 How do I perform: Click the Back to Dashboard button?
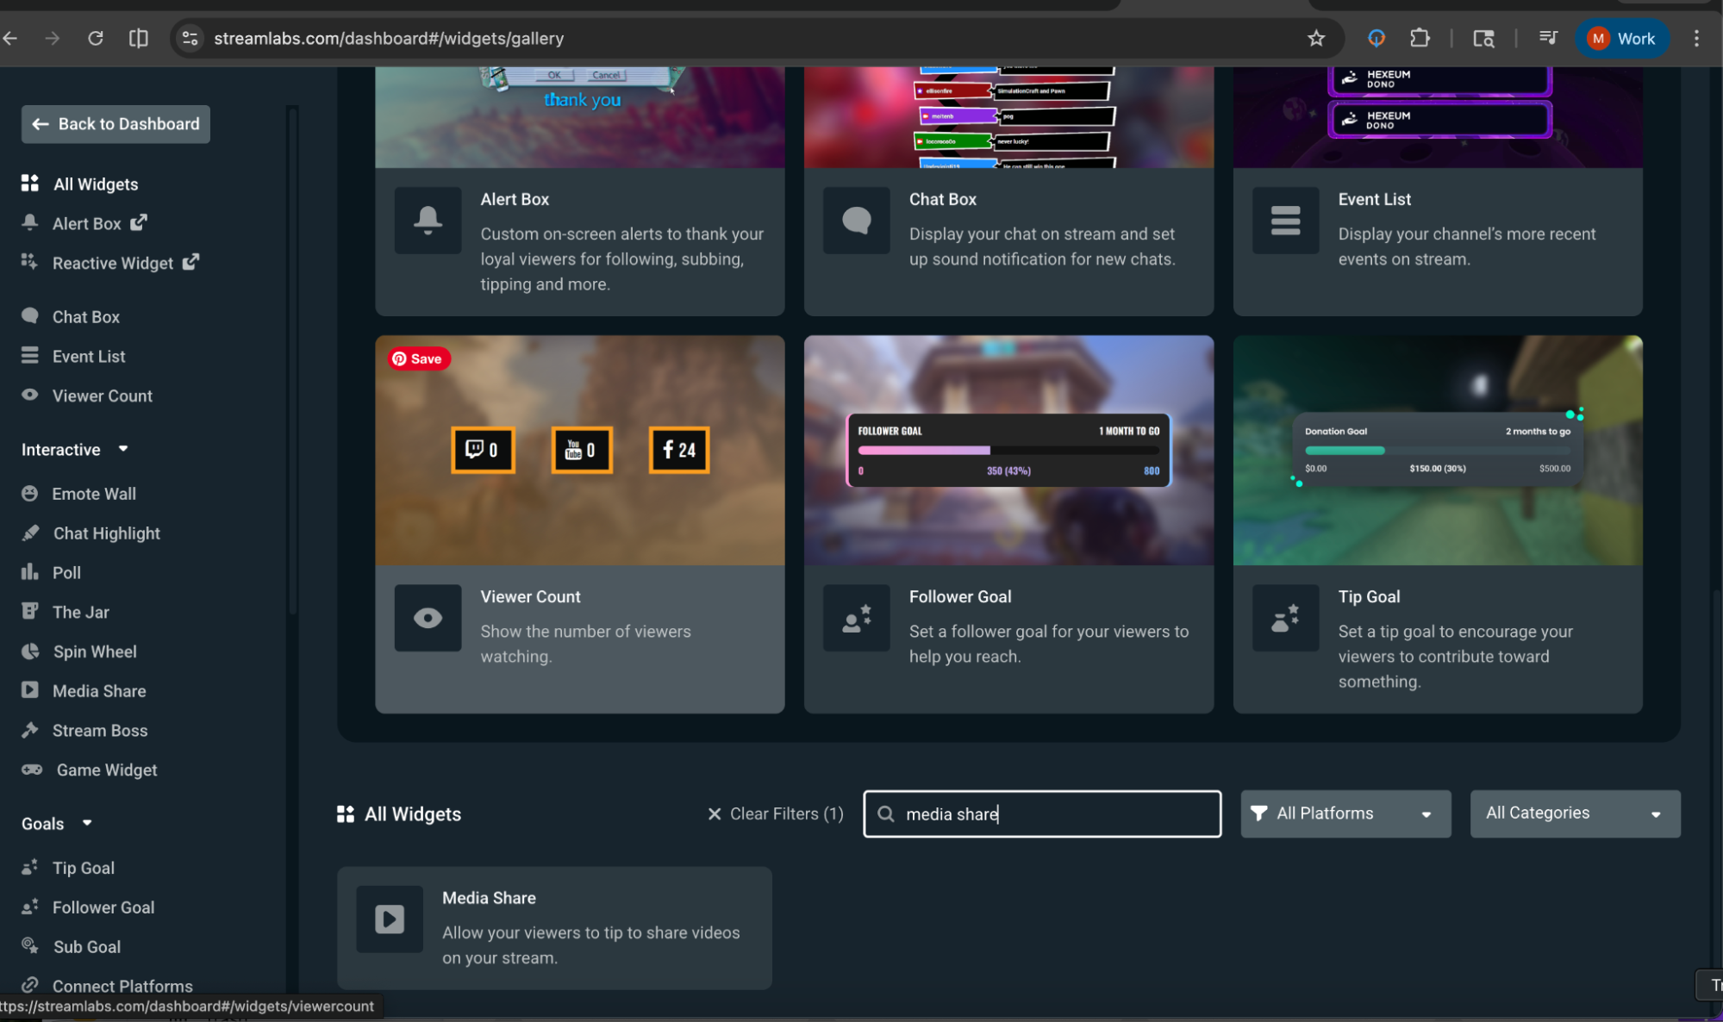point(115,123)
